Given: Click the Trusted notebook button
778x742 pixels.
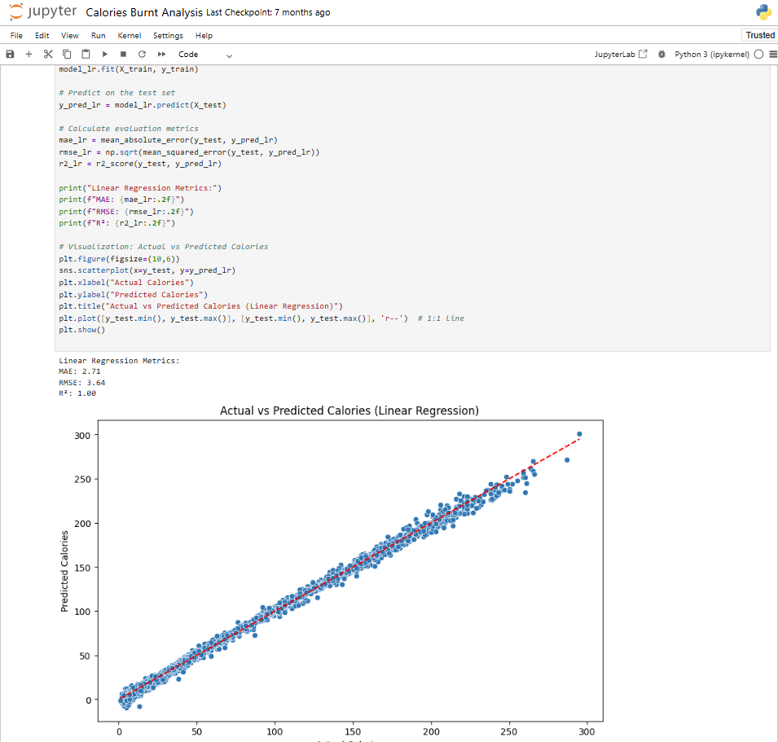Looking at the screenshot, I should (x=759, y=35).
